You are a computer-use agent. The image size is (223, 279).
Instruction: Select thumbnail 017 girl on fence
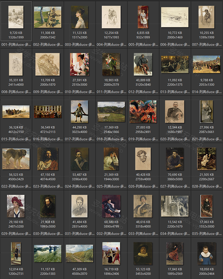tap(79, 112)
